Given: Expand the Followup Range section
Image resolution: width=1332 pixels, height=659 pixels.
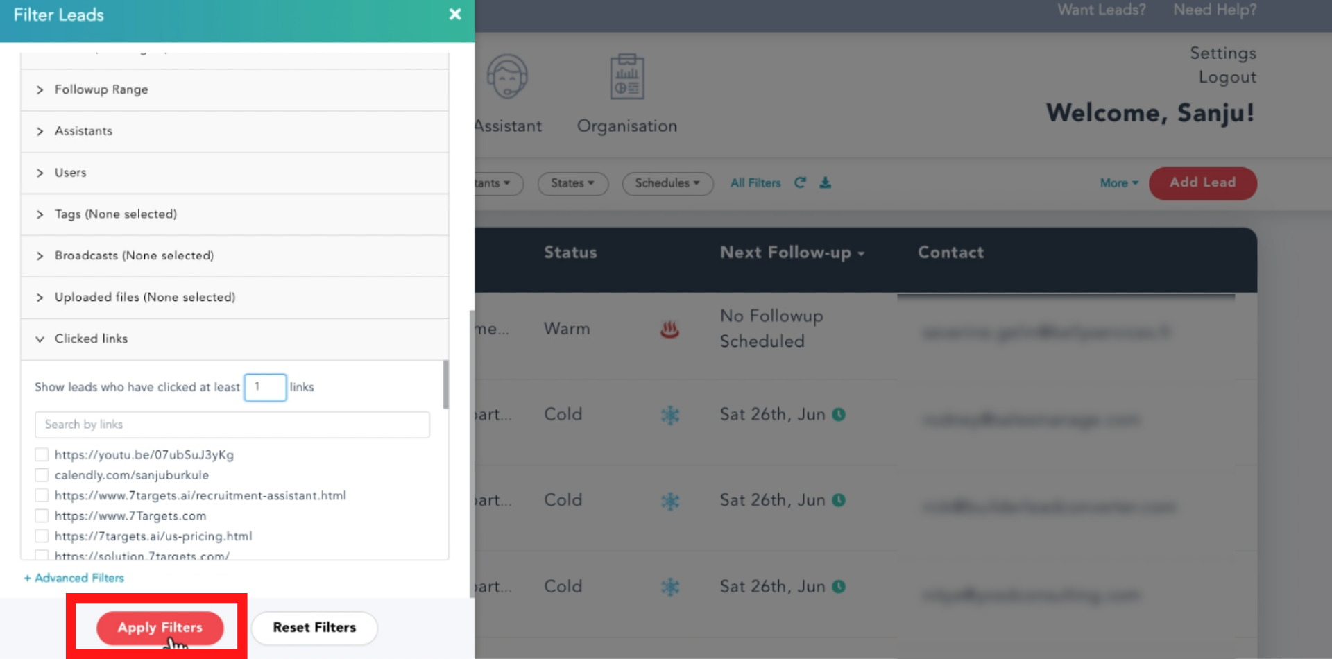Looking at the screenshot, I should click(101, 89).
